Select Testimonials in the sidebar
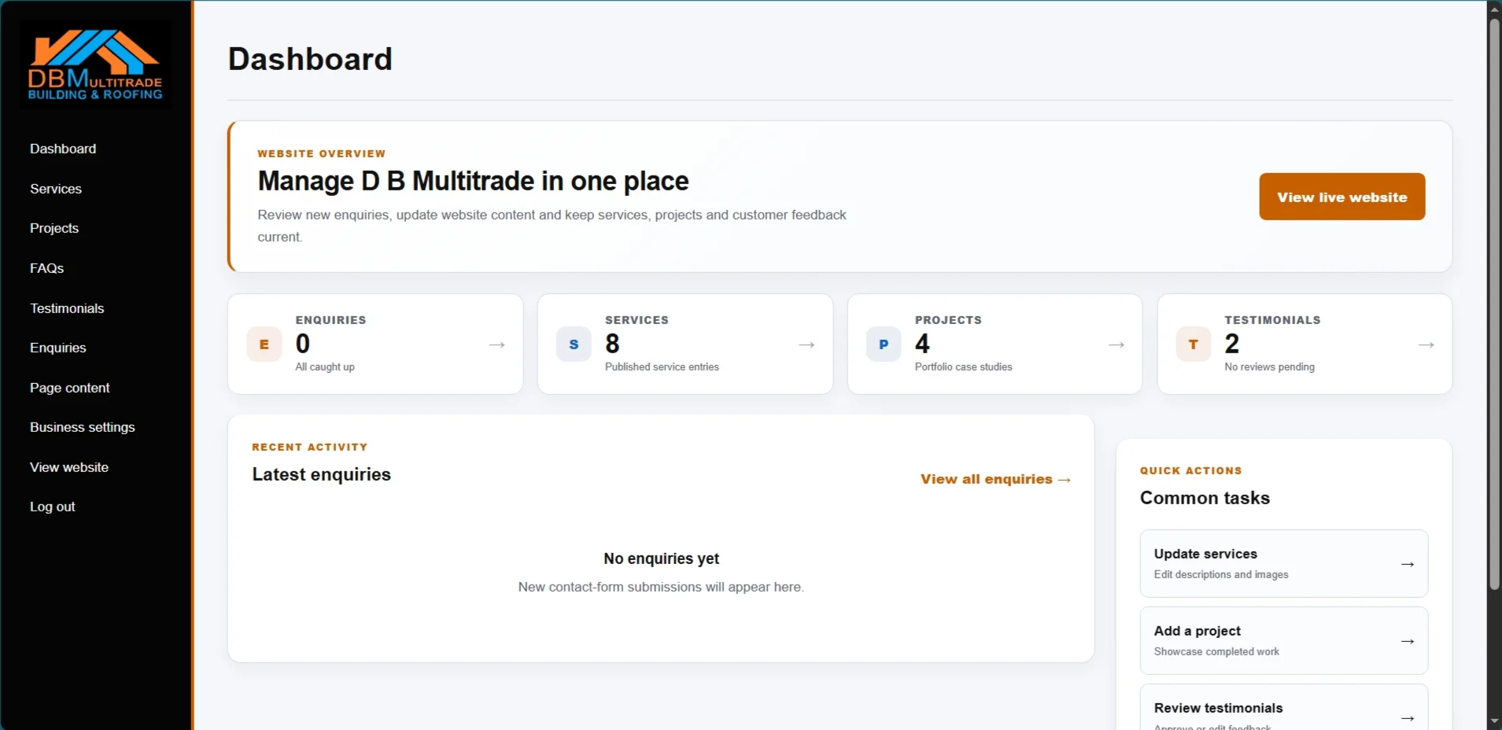1502x730 pixels. tap(67, 308)
